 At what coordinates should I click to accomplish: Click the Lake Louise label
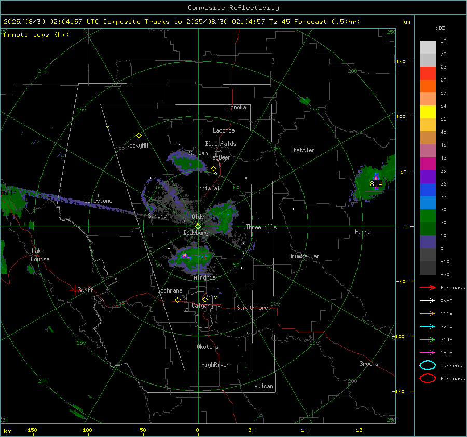[40, 255]
